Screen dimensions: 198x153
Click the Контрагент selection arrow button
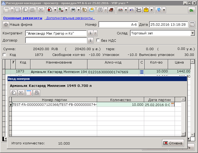90,33
